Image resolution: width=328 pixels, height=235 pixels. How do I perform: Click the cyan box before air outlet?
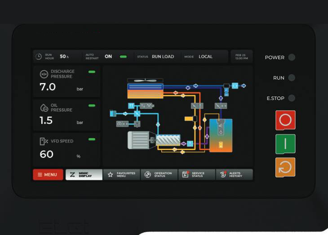[x=235, y=85]
